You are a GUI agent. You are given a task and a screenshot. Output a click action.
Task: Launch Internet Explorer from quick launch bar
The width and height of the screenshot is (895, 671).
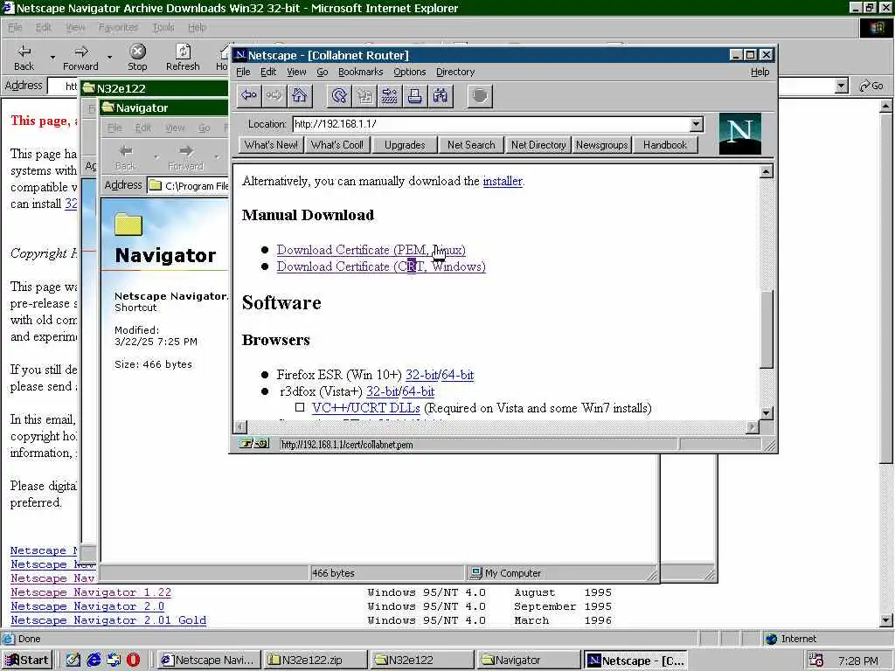(x=94, y=660)
